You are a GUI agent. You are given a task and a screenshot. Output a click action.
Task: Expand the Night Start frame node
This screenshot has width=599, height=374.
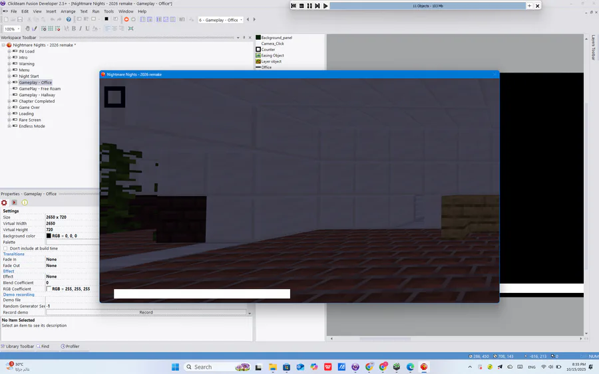pos(9,76)
